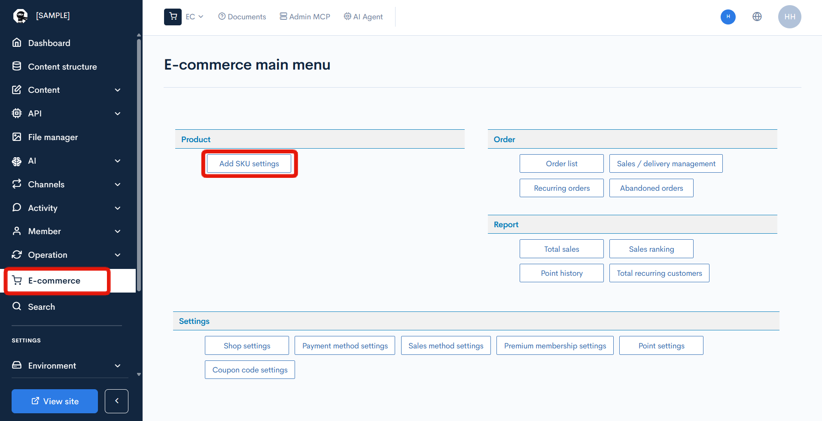This screenshot has width=822, height=421.
Task: Open the Order list
Action: 561,164
